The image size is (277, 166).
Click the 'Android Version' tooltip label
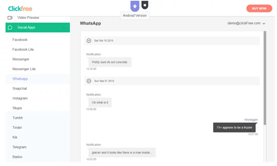[135, 15]
